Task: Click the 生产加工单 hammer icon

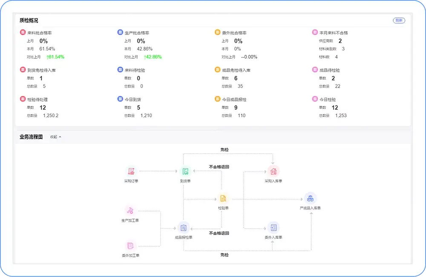Action: [130, 211]
